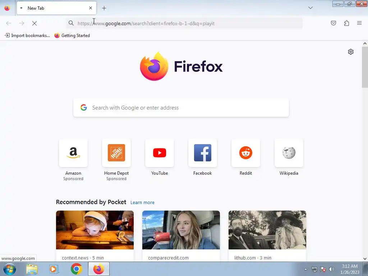
Task: Click the Firefox taskbar button
Action: pos(99,269)
